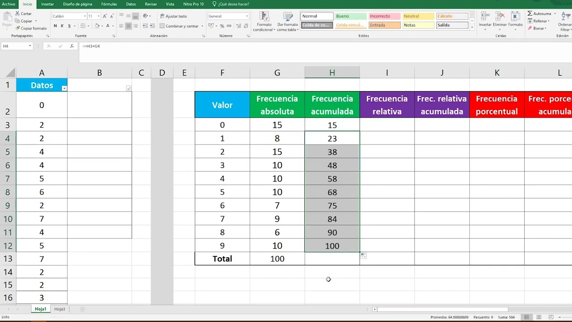Open the General number format dropdown
This screenshot has height=322, width=572.
click(247, 16)
